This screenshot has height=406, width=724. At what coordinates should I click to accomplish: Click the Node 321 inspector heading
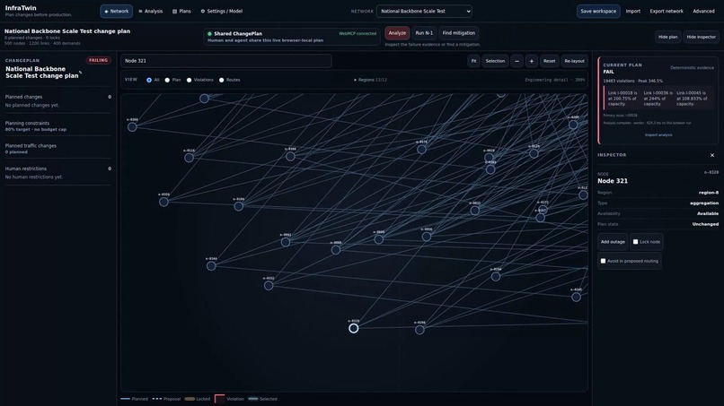click(613, 181)
